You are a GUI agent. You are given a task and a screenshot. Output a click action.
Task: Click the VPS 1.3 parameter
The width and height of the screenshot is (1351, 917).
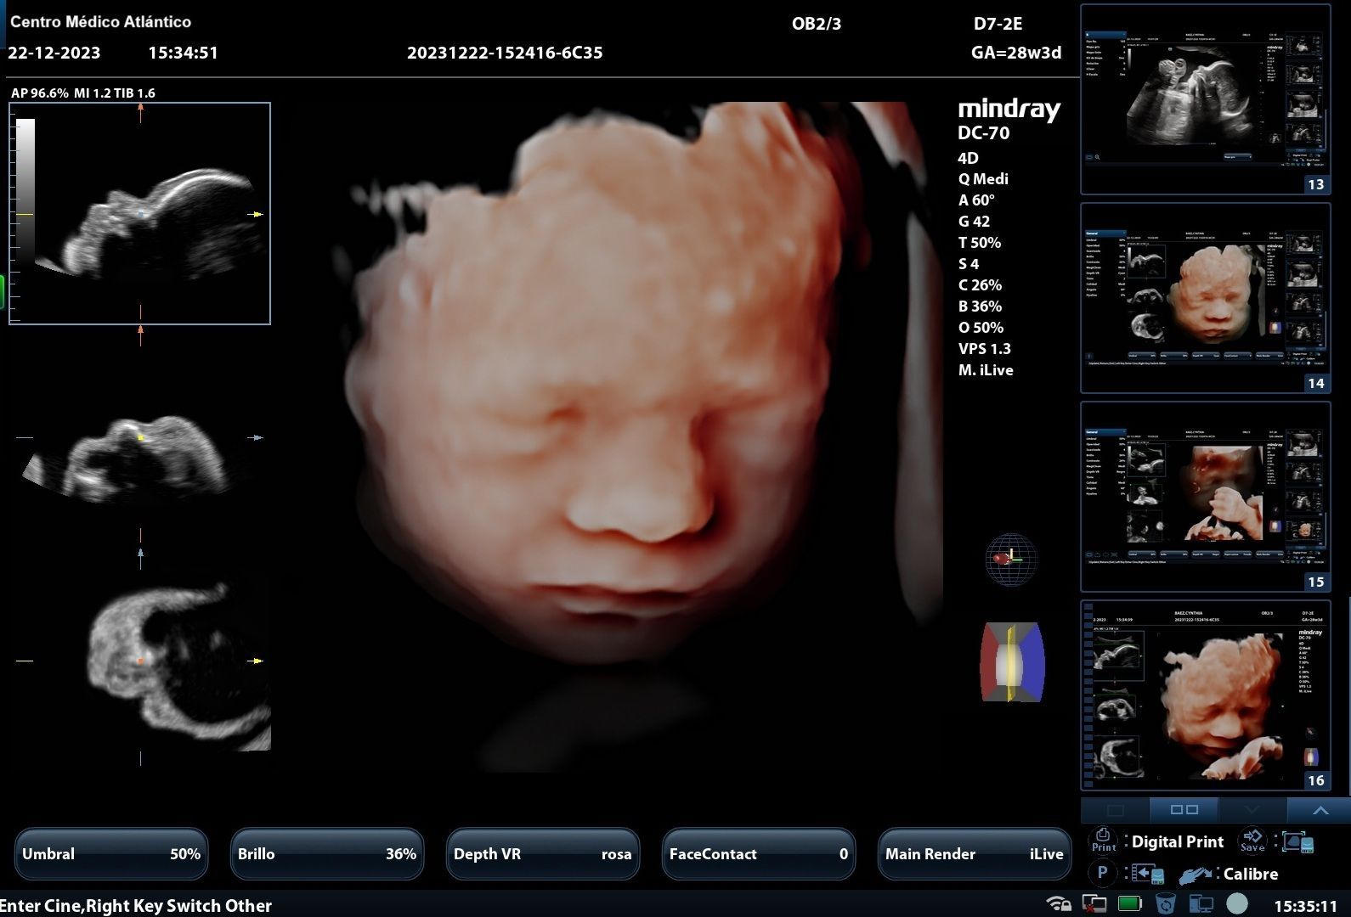[x=985, y=349]
